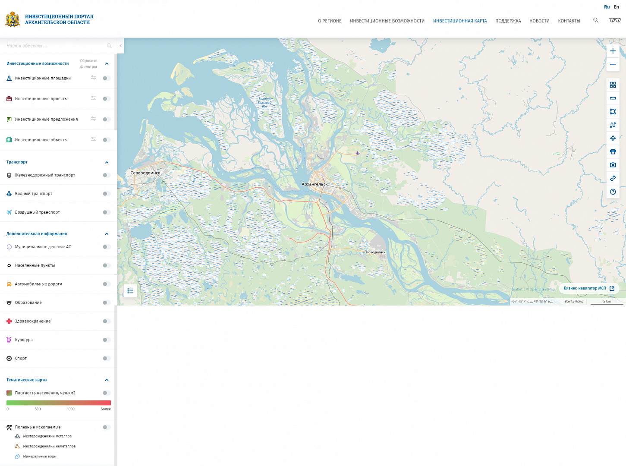
Task: Collapse the Транспорт section
Action: 107,162
